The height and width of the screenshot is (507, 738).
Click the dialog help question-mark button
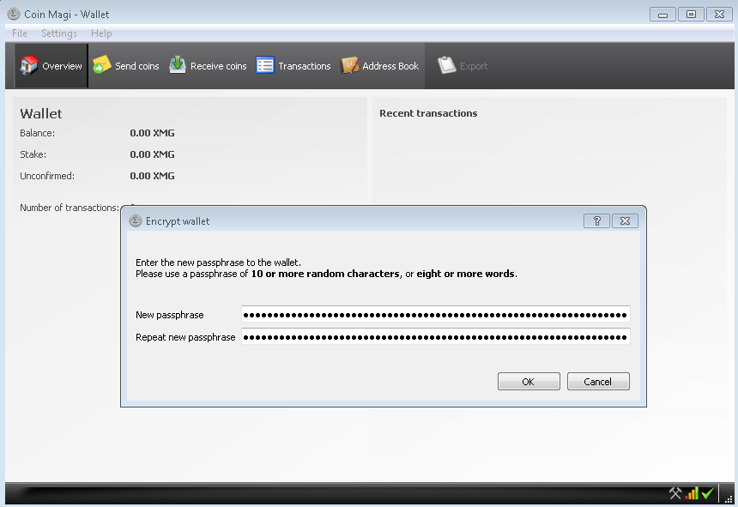tap(596, 221)
